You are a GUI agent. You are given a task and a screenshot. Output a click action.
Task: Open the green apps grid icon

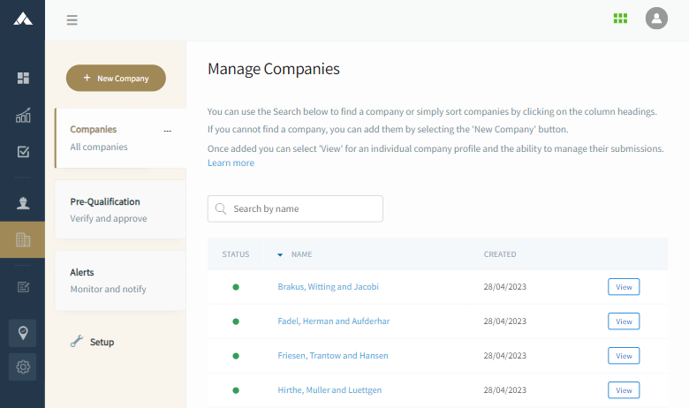pyautogui.click(x=620, y=19)
